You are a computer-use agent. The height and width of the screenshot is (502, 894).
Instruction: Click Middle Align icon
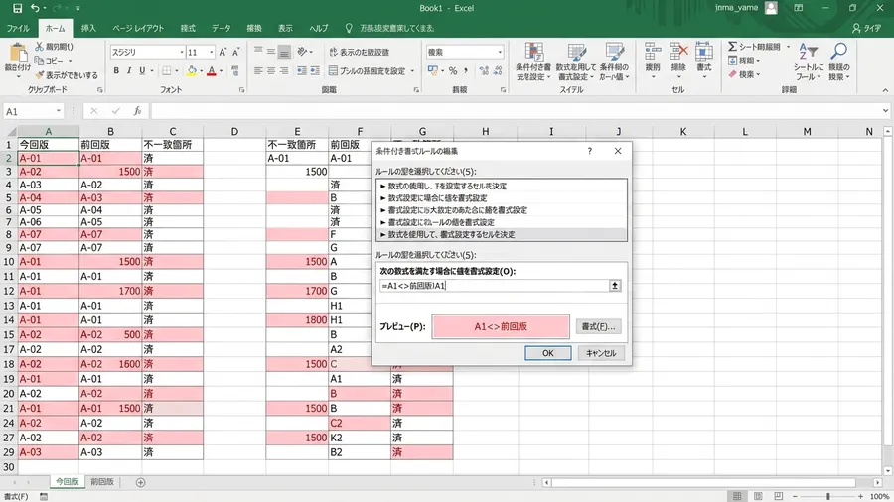tap(271, 52)
